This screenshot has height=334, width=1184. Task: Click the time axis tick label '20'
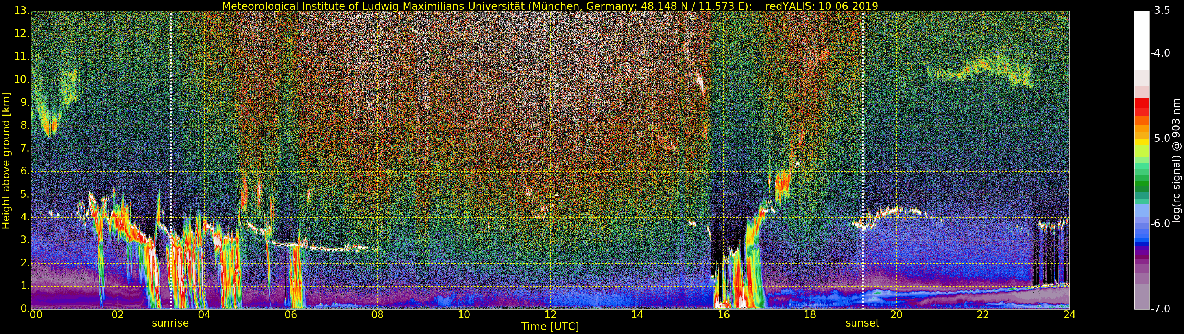coord(896,314)
